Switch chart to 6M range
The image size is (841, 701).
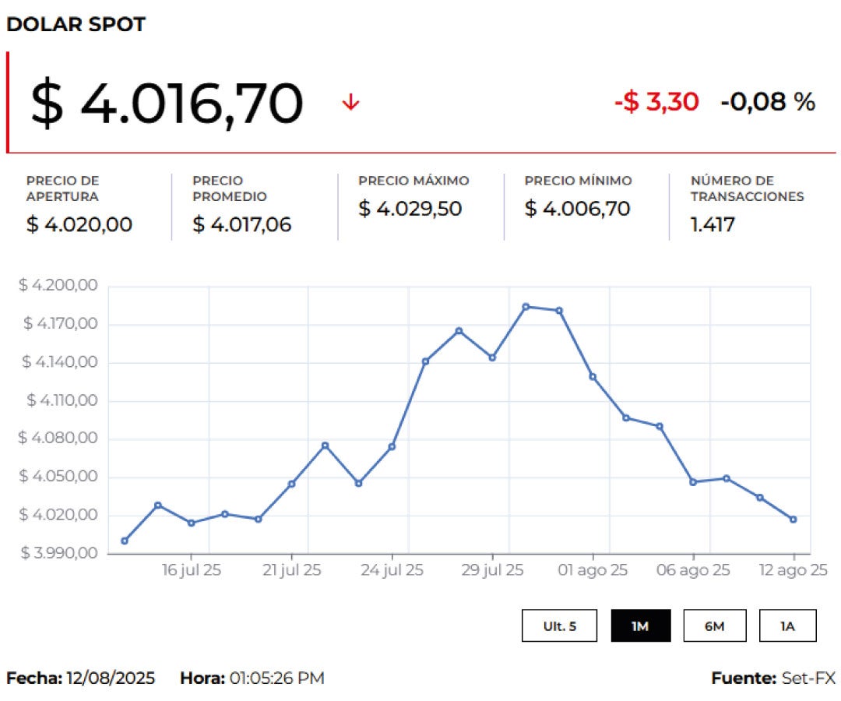coord(714,625)
